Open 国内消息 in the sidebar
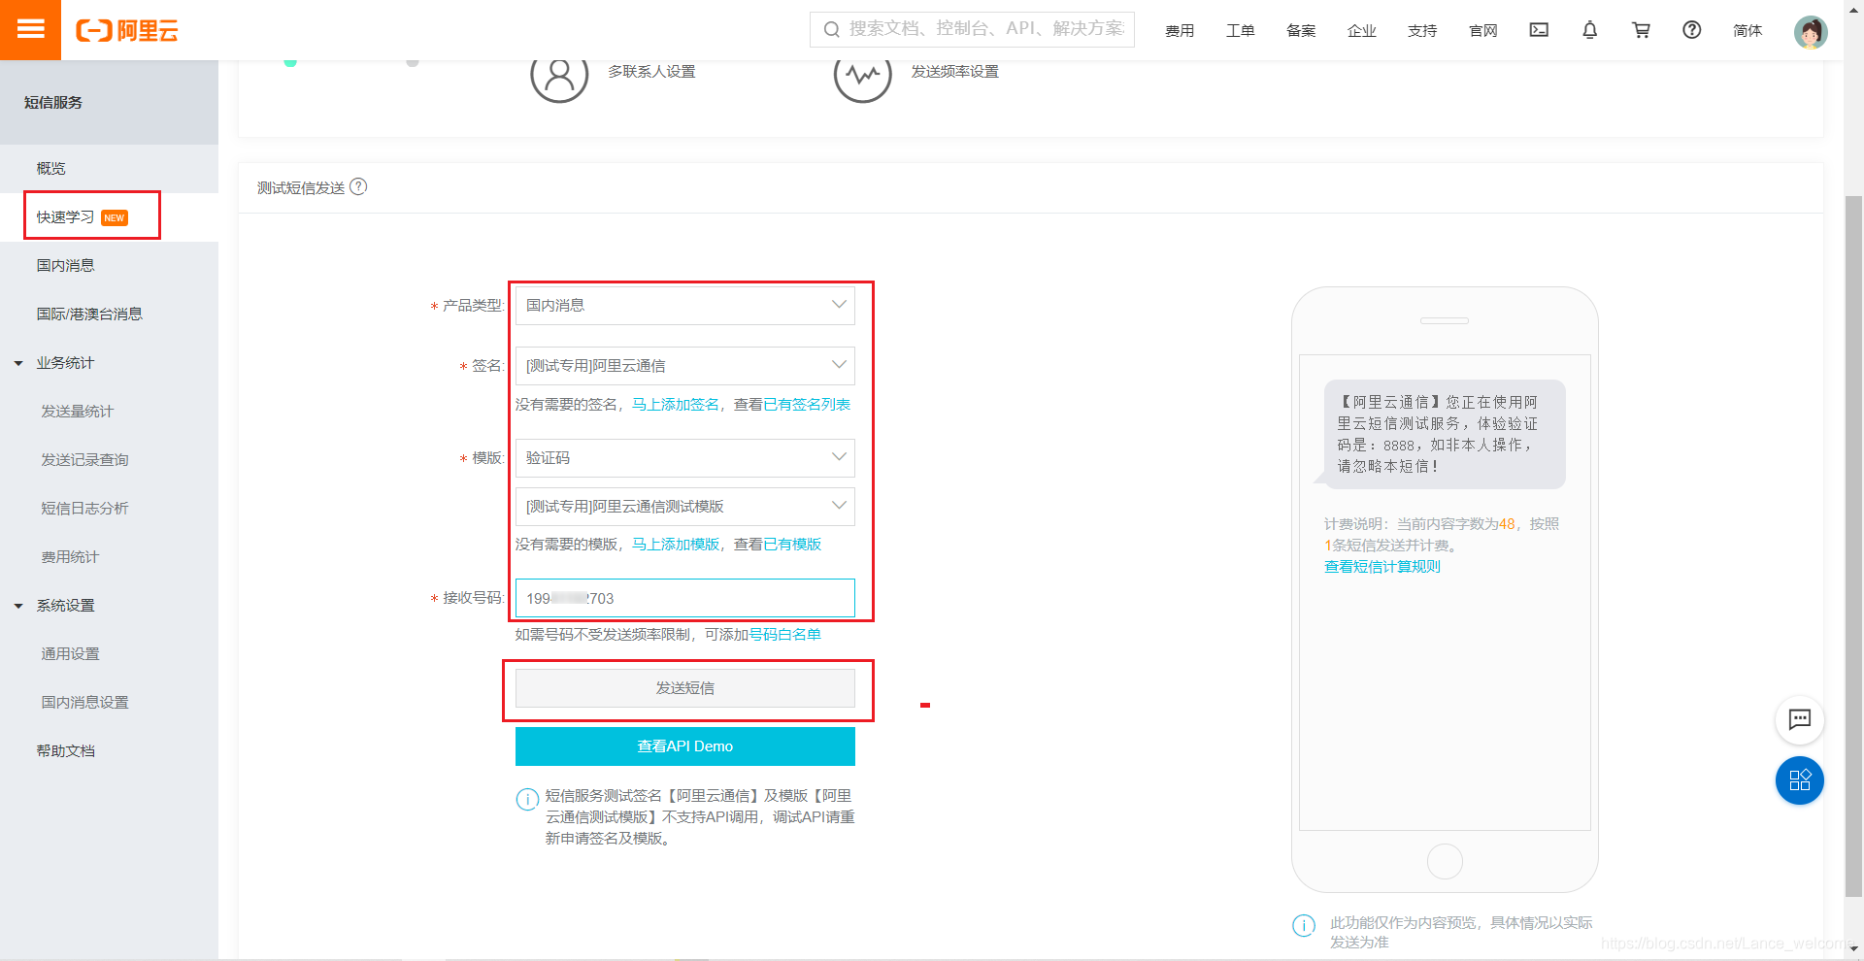 pos(109,266)
